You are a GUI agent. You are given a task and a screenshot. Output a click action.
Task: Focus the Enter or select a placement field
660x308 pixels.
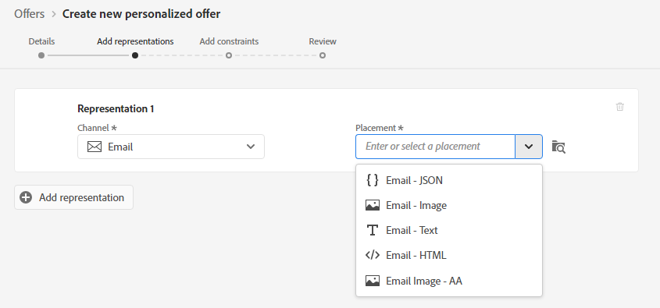435,147
